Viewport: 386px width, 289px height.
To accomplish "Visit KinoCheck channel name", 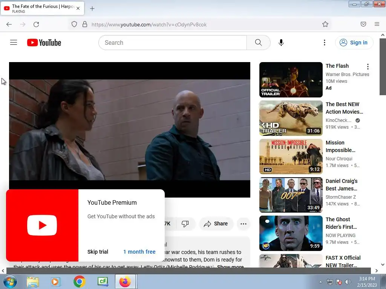I will pyautogui.click(x=339, y=120).
